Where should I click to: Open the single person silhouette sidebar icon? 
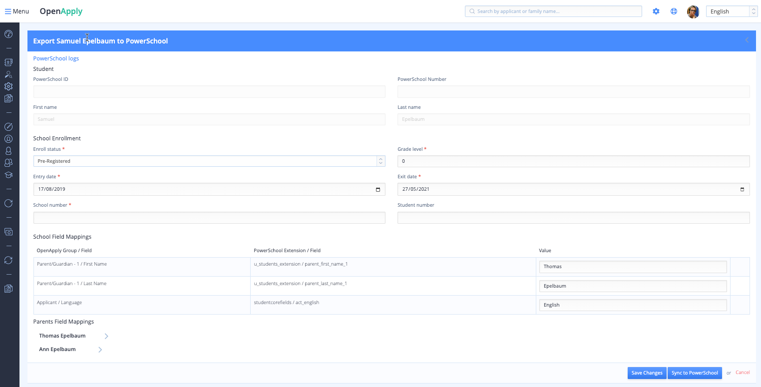coord(8,151)
